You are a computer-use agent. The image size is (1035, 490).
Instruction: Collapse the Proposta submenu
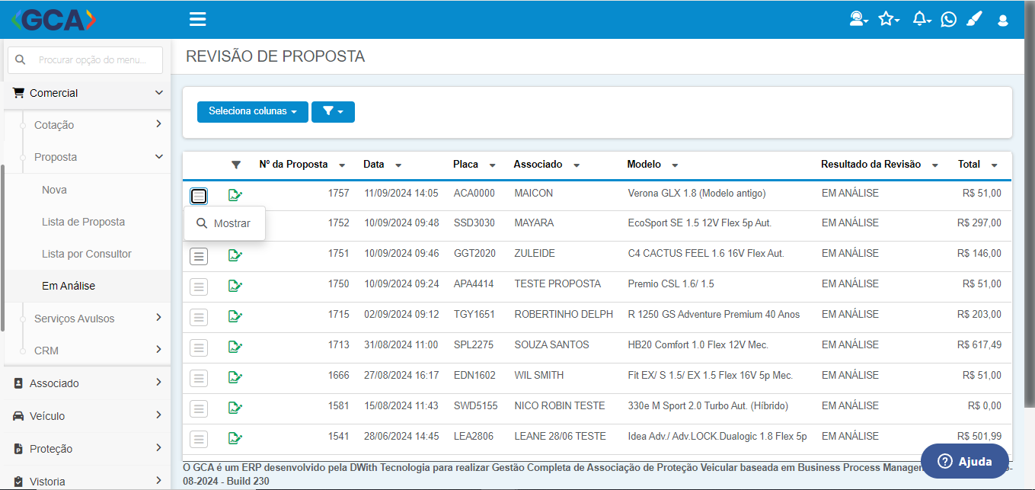pyautogui.click(x=86, y=157)
